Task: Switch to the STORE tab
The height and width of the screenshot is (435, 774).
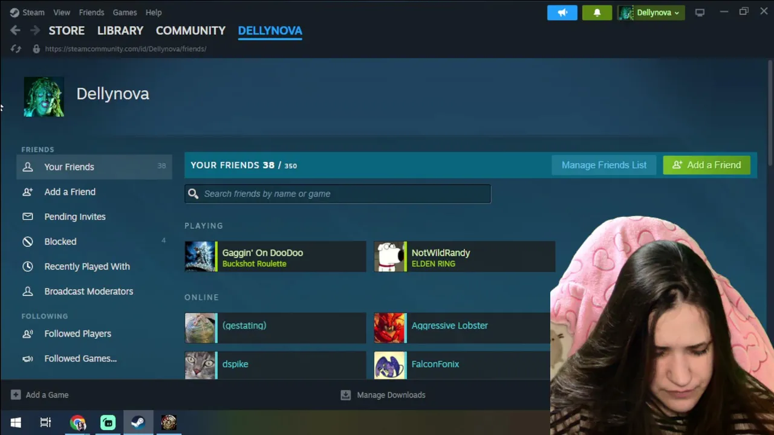Action: click(67, 30)
